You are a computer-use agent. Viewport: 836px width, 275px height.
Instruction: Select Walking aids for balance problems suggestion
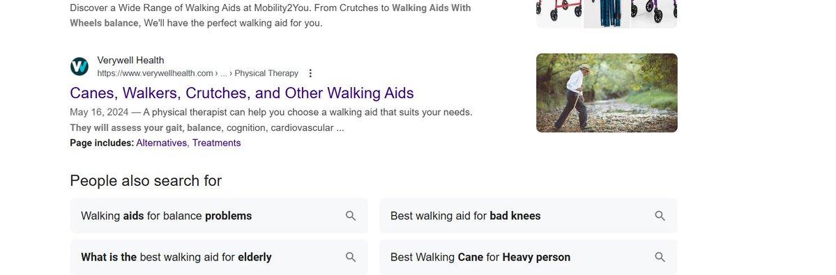[x=219, y=216]
